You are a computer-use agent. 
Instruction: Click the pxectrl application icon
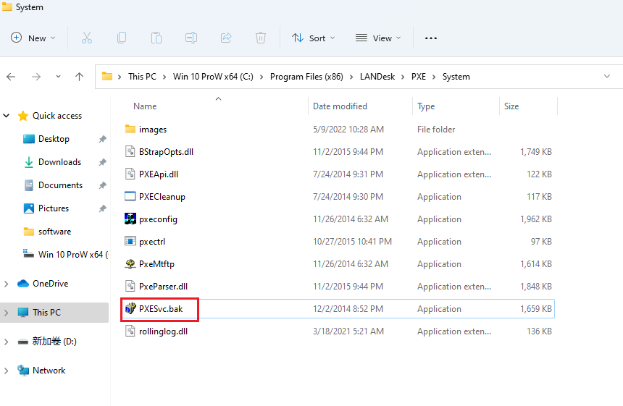pos(130,241)
